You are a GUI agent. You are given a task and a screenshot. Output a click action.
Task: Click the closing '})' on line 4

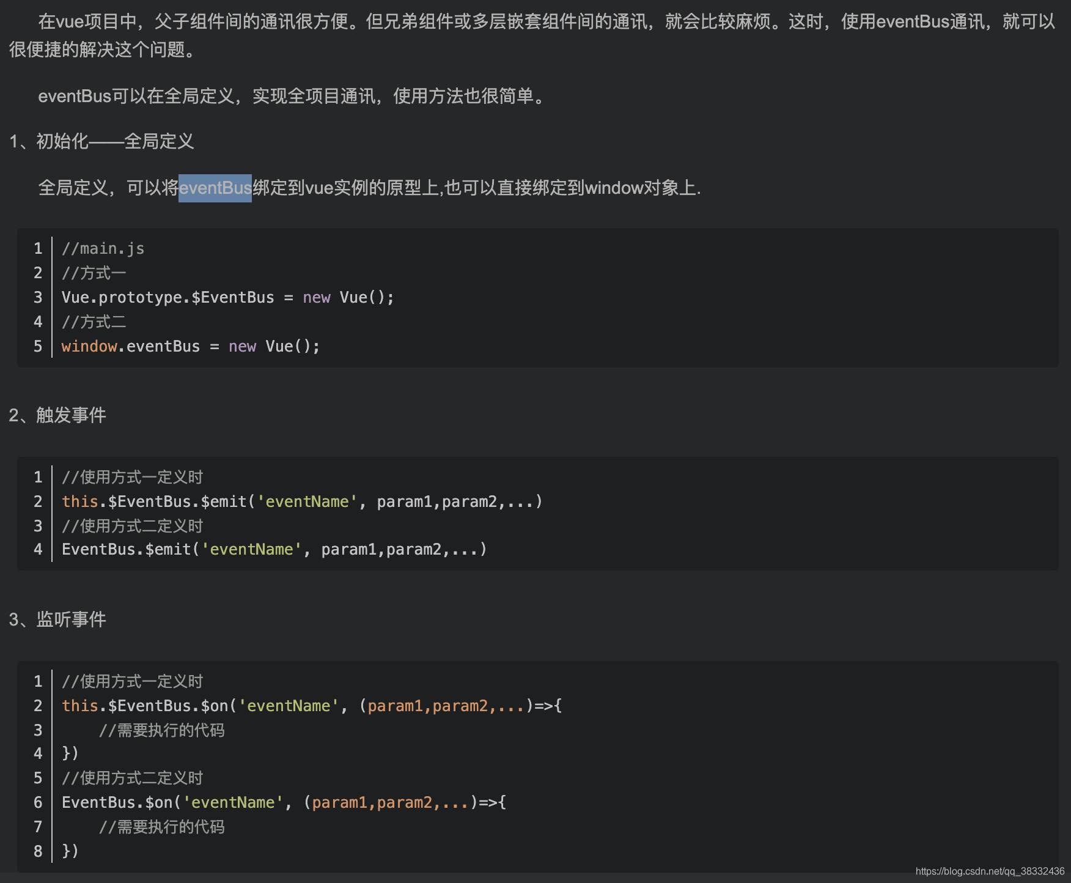coord(70,753)
